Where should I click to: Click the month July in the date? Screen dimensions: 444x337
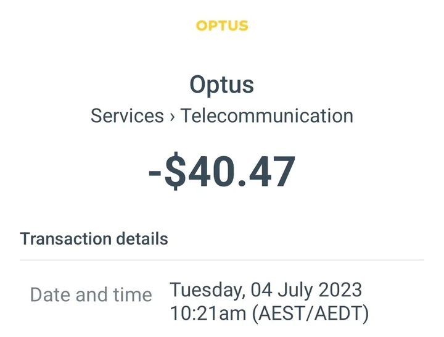coord(300,289)
